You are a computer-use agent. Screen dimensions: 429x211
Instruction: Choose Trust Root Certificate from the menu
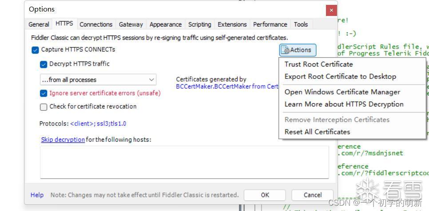[318, 64]
